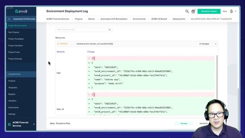
Task: Click After: Terraform Plan step
Action: point(60,123)
